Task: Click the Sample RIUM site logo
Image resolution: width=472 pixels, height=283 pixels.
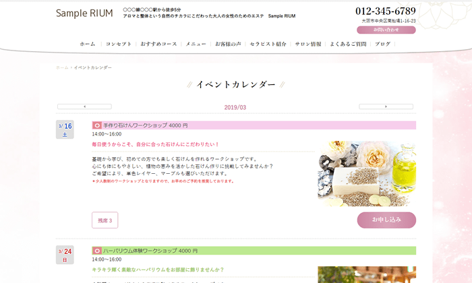Action: [x=84, y=13]
